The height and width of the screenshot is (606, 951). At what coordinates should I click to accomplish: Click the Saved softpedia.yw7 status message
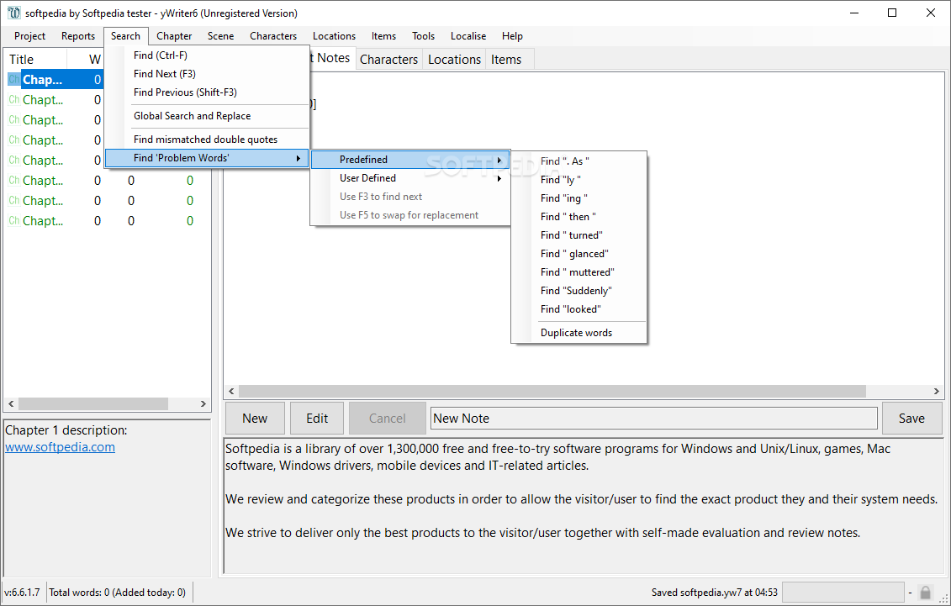(715, 592)
